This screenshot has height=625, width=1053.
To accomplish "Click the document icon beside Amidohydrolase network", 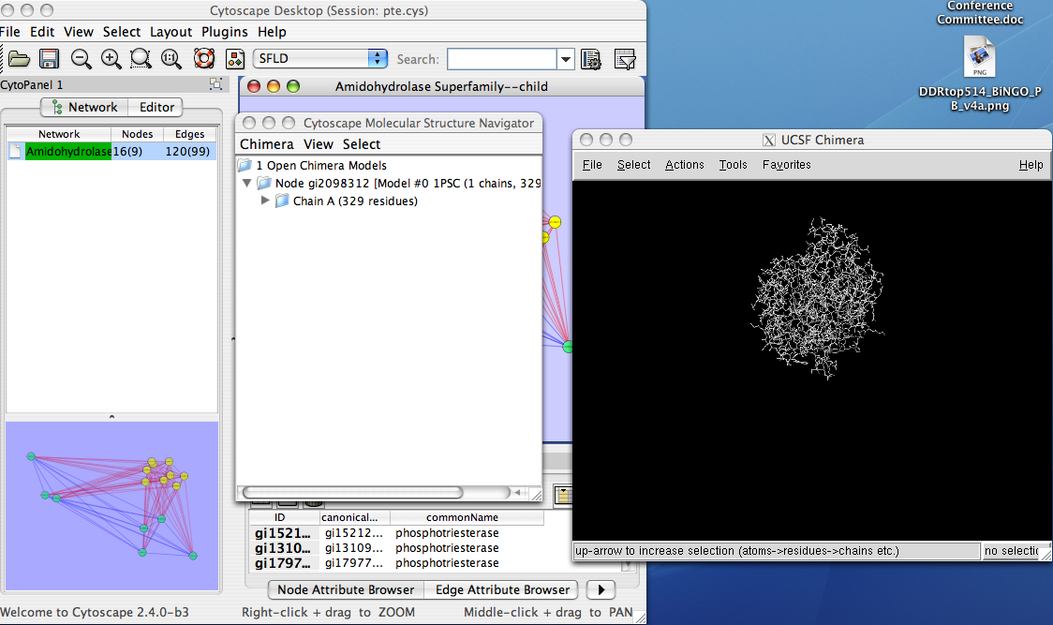I will coord(15,151).
